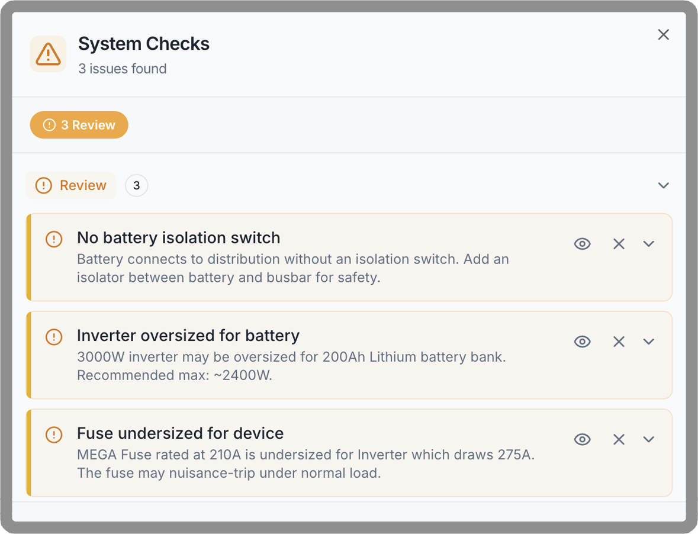Click alert icon beside No battery isolation switch
This screenshot has width=698, height=534.
click(x=54, y=239)
